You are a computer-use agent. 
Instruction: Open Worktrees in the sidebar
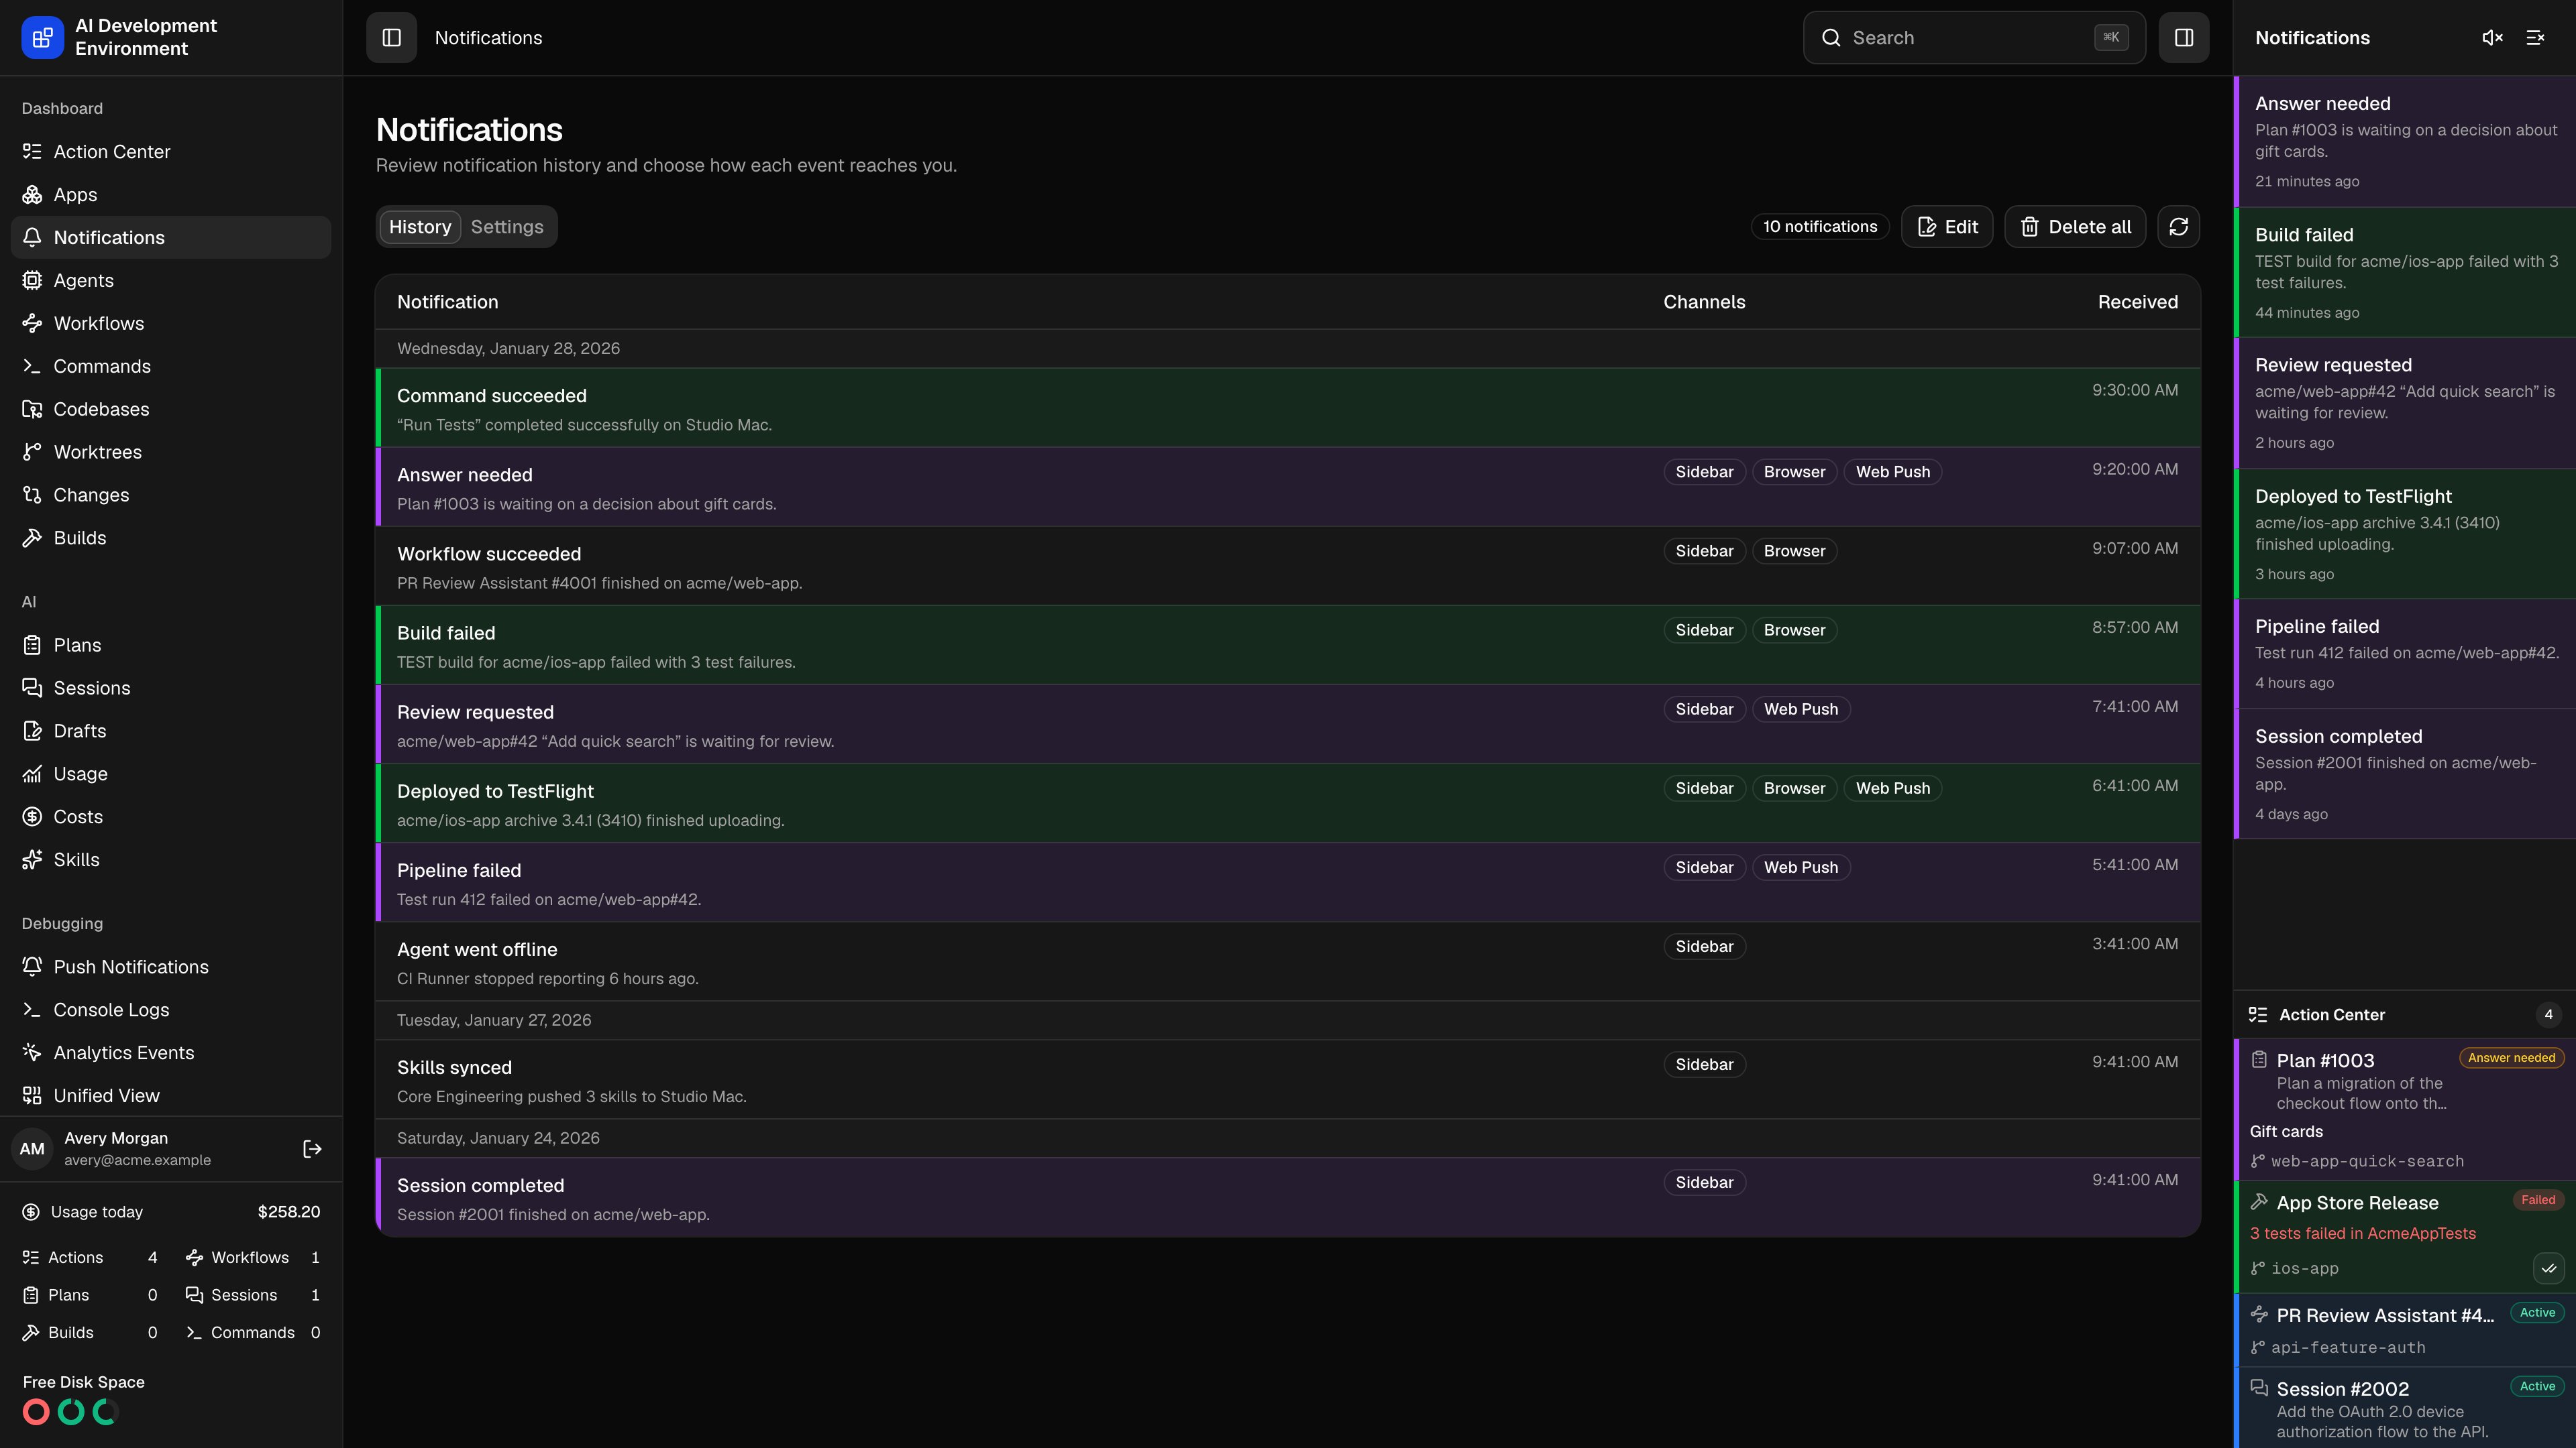click(171, 452)
